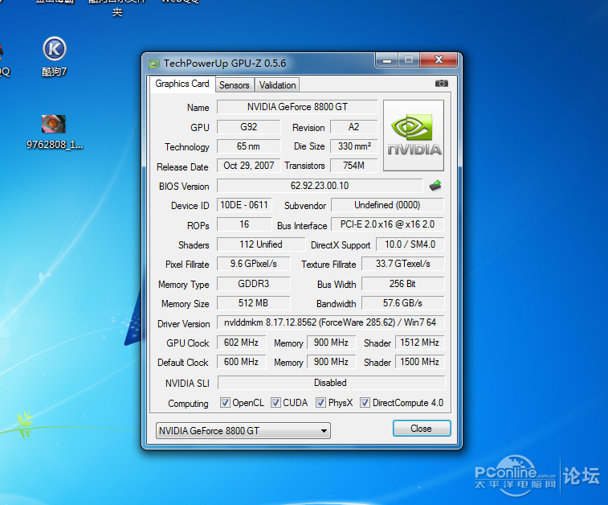Image resolution: width=608 pixels, height=505 pixels.
Task: Click the Shaders value 112 Unified
Action: coord(261,244)
